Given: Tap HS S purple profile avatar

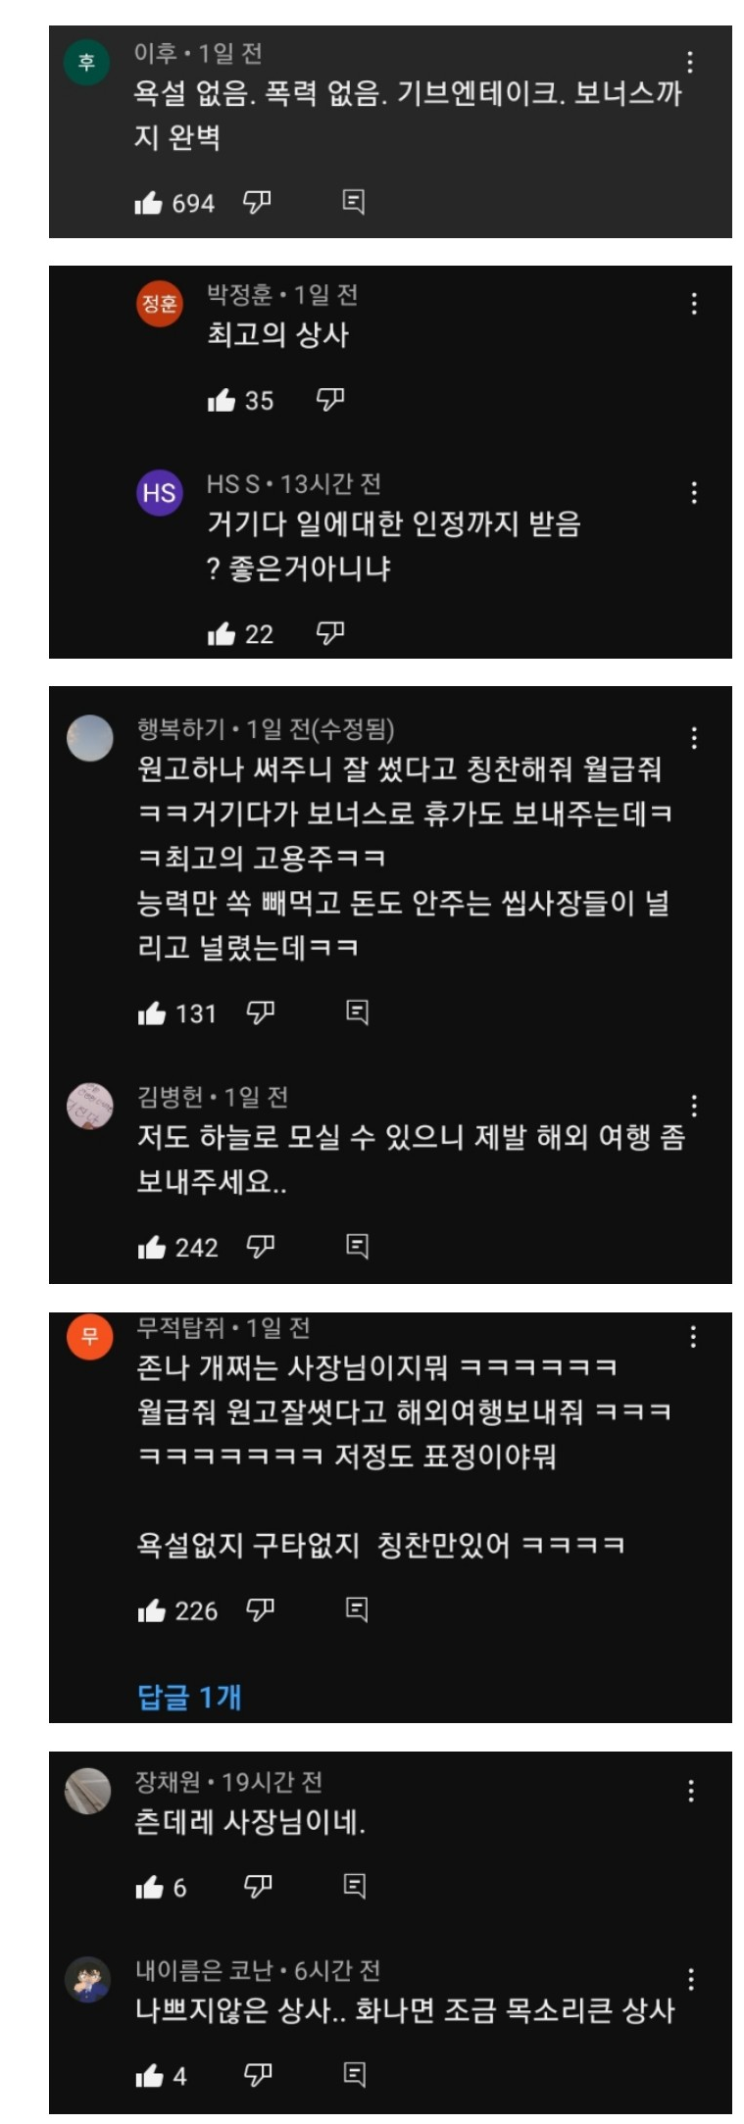Looking at the screenshot, I should coord(159,492).
